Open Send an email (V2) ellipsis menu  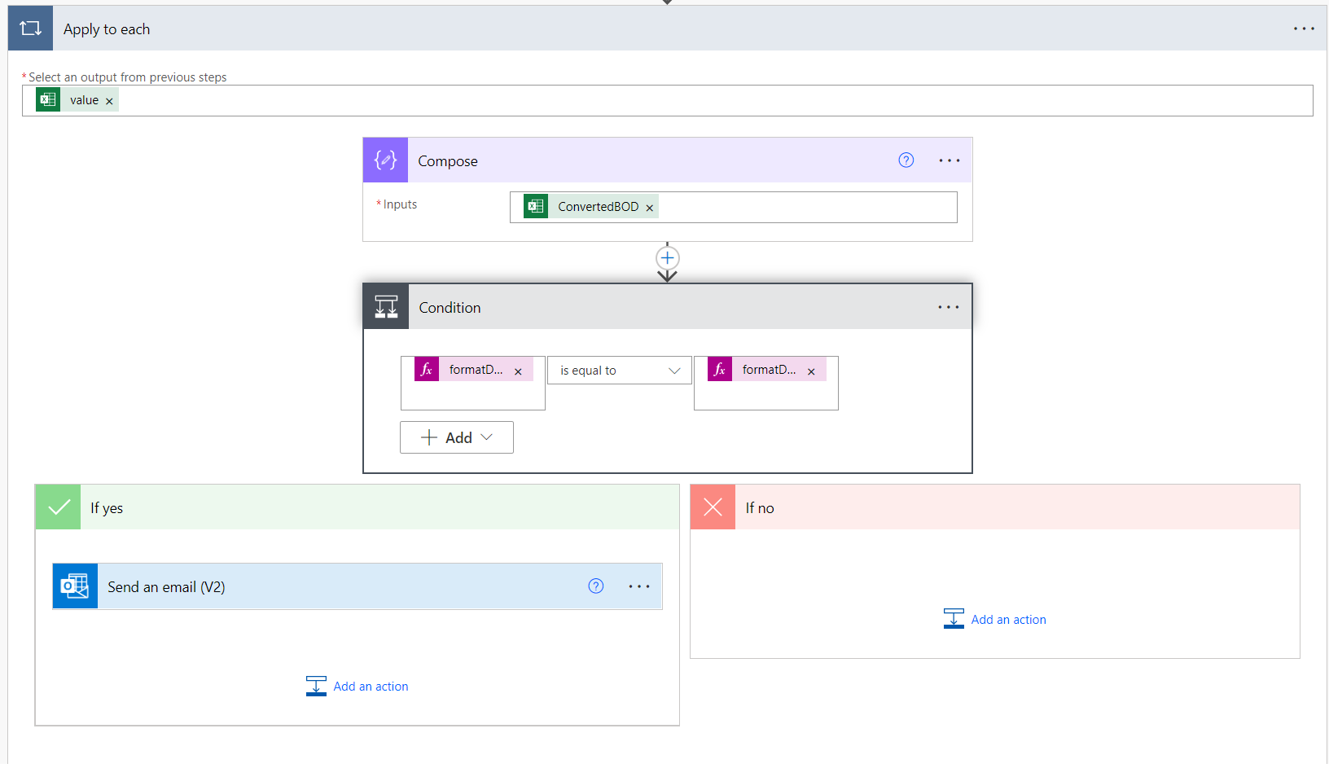[639, 586]
